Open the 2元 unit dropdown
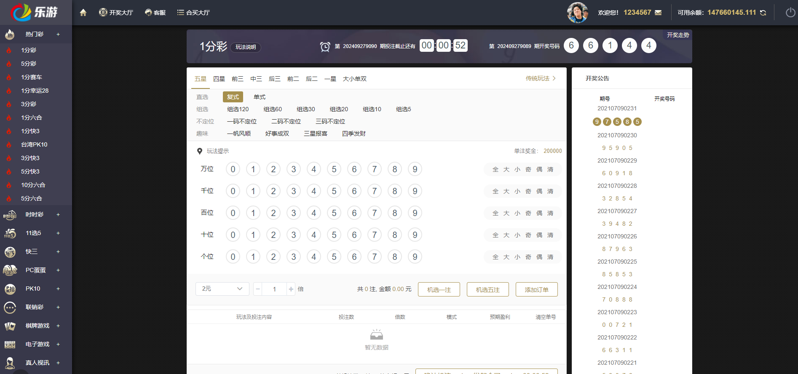 (222, 289)
